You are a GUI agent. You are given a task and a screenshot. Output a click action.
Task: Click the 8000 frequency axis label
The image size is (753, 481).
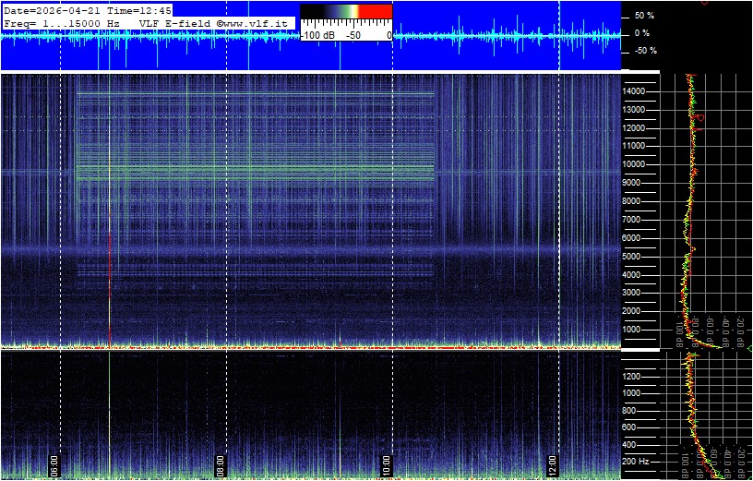point(633,201)
